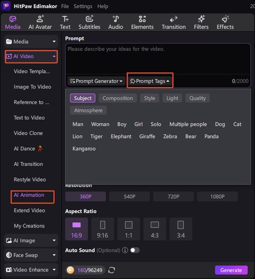Viewport: 255px width, 279px height.
Task: Switch to the Light tag category
Action: point(172,98)
